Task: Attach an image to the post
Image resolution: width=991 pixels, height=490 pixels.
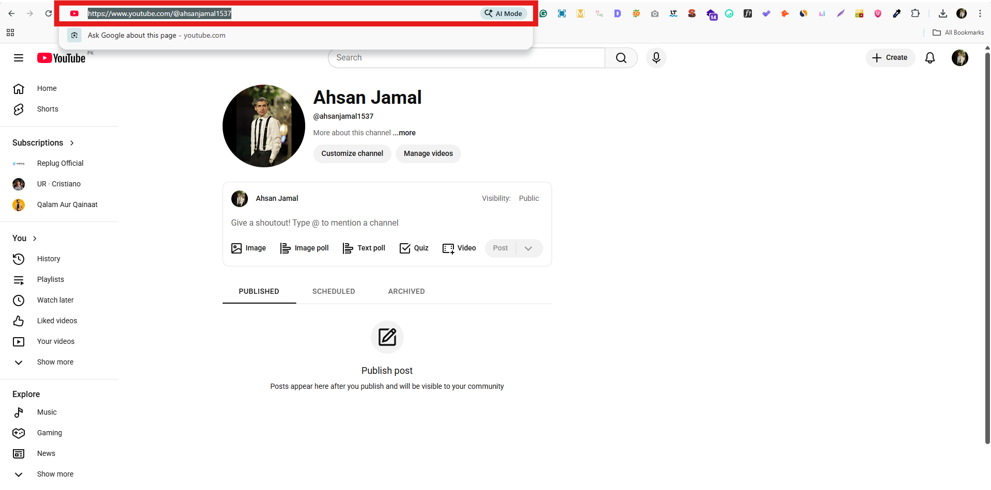Action: [x=248, y=248]
